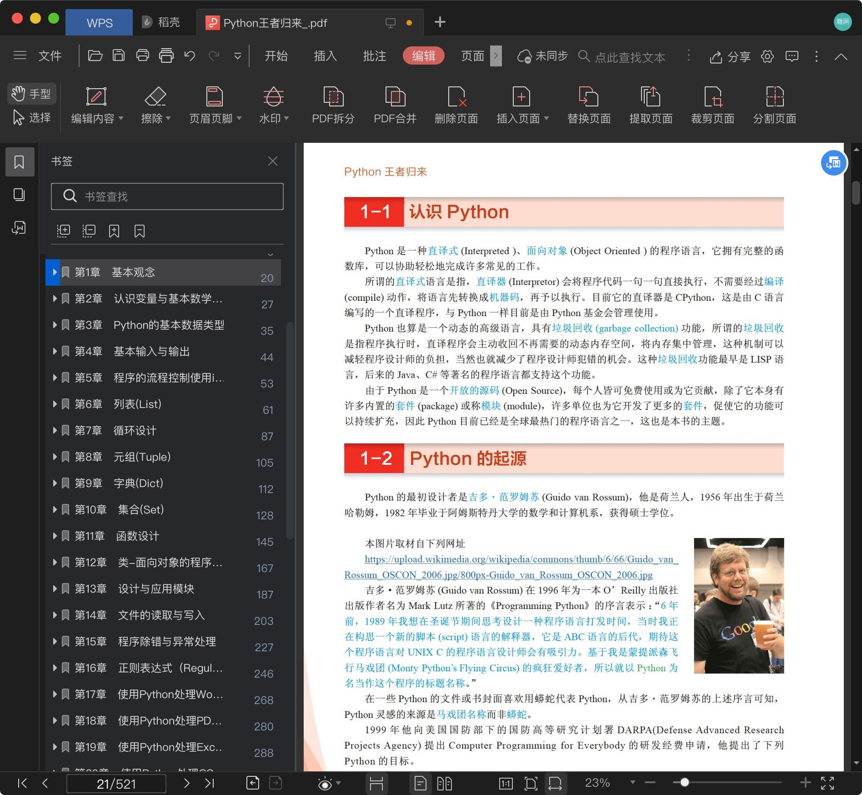The width and height of the screenshot is (862, 795).
Task: Toggle fit page view
Action: pyautogui.click(x=531, y=783)
